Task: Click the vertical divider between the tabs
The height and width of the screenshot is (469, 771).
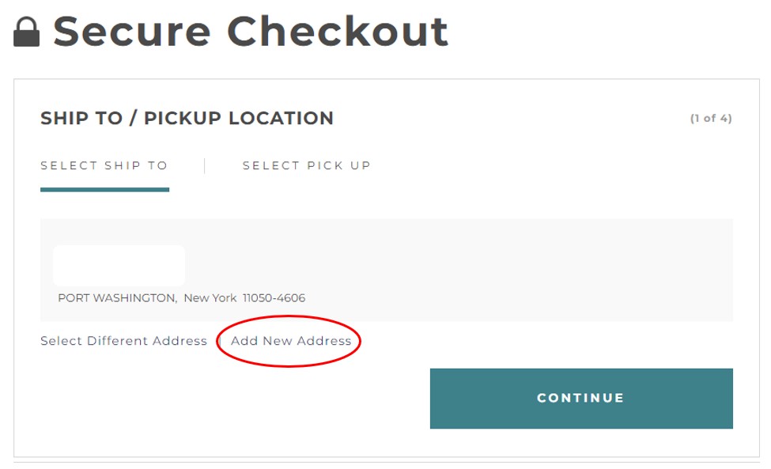Action: (x=205, y=166)
